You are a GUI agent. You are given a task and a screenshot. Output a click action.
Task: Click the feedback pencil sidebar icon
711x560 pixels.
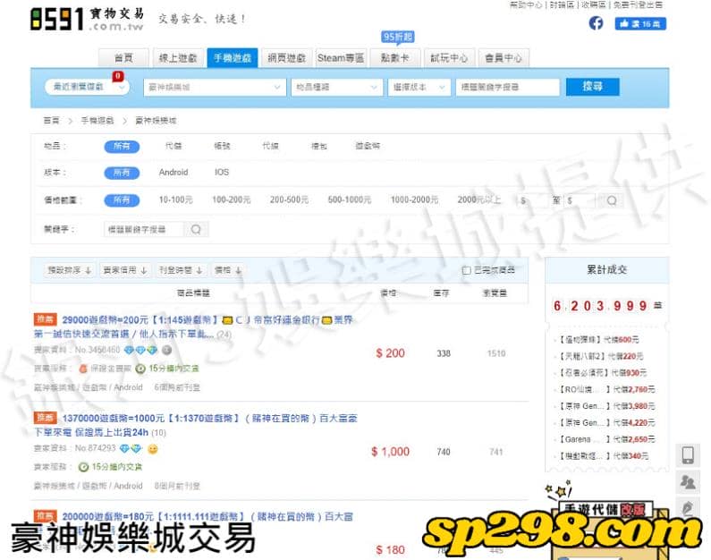tap(688, 507)
